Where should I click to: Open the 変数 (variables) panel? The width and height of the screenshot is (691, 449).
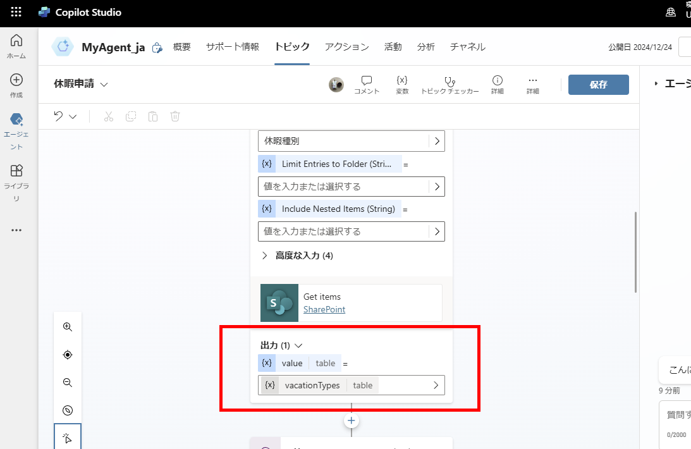401,84
